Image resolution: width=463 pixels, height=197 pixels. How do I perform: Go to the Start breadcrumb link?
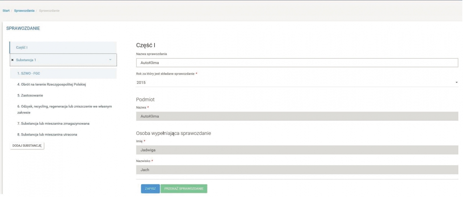6,11
